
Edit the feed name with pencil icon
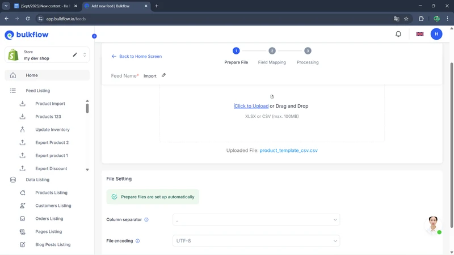[163, 75]
